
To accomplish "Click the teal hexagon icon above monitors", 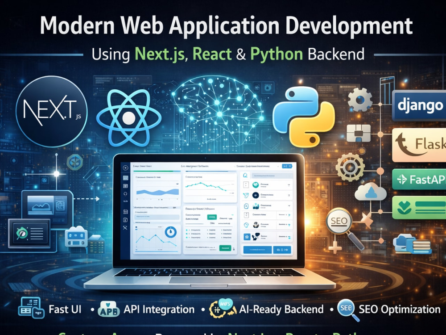I will tap(75, 163).
